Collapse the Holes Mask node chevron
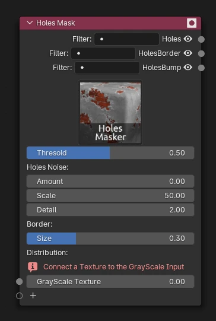Image resolution: width=216 pixels, height=321 pixels. pos(30,23)
